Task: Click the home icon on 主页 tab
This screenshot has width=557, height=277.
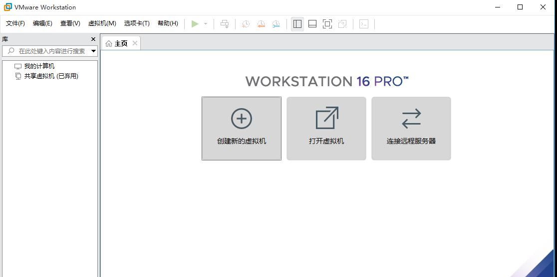Action: pyautogui.click(x=109, y=44)
